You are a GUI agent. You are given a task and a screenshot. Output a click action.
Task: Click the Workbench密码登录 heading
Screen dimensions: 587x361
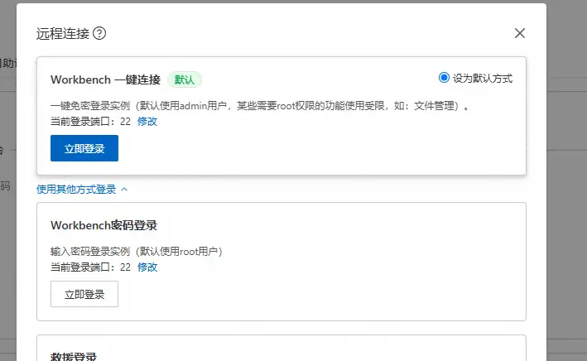[104, 225]
